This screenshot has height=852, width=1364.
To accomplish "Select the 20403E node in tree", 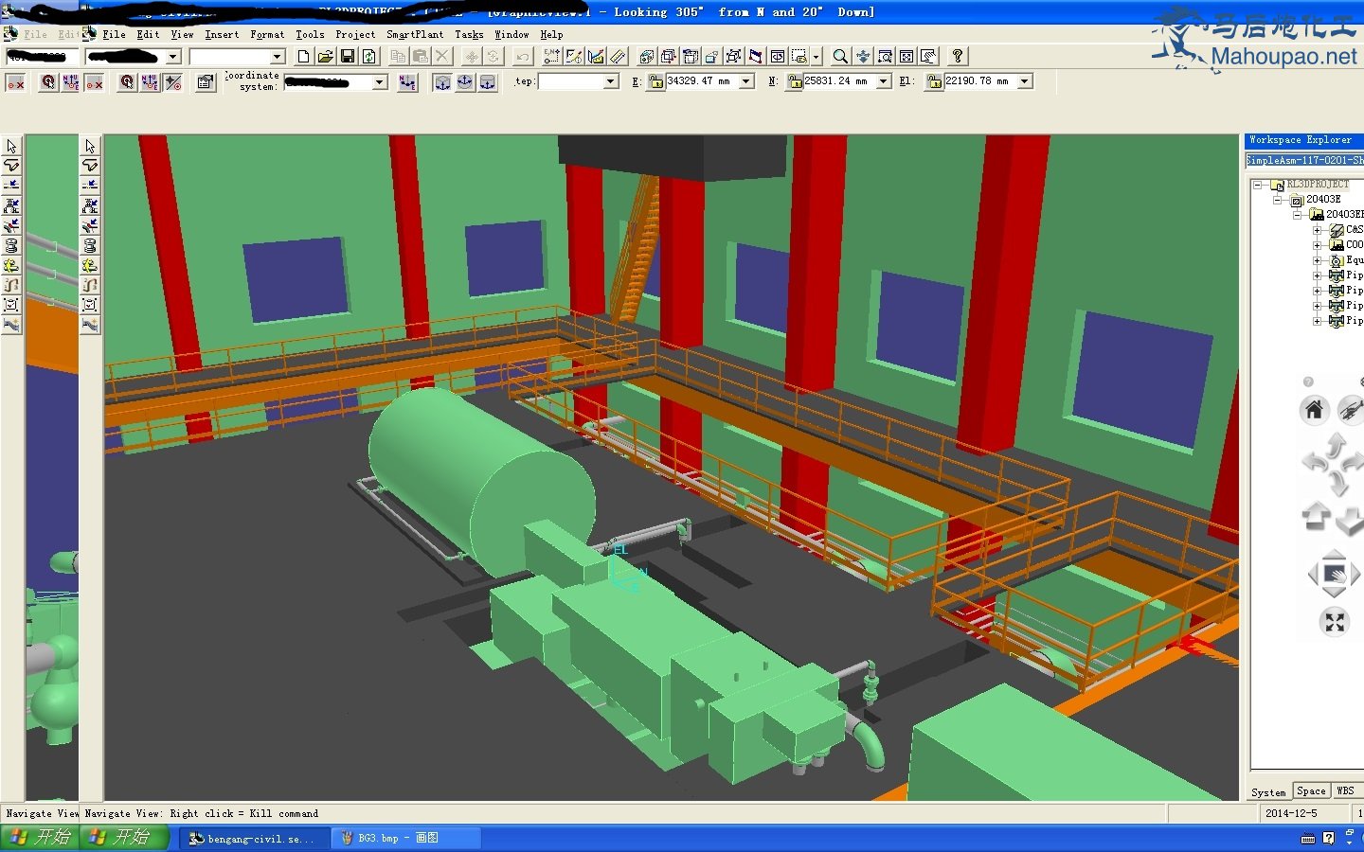I will 1323,200.
